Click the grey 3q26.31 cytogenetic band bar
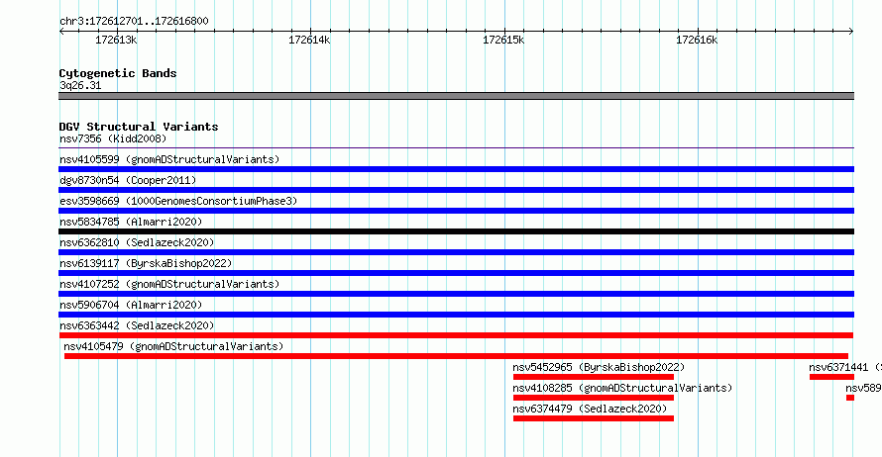Screen dimensions: 882x457 click(456, 96)
